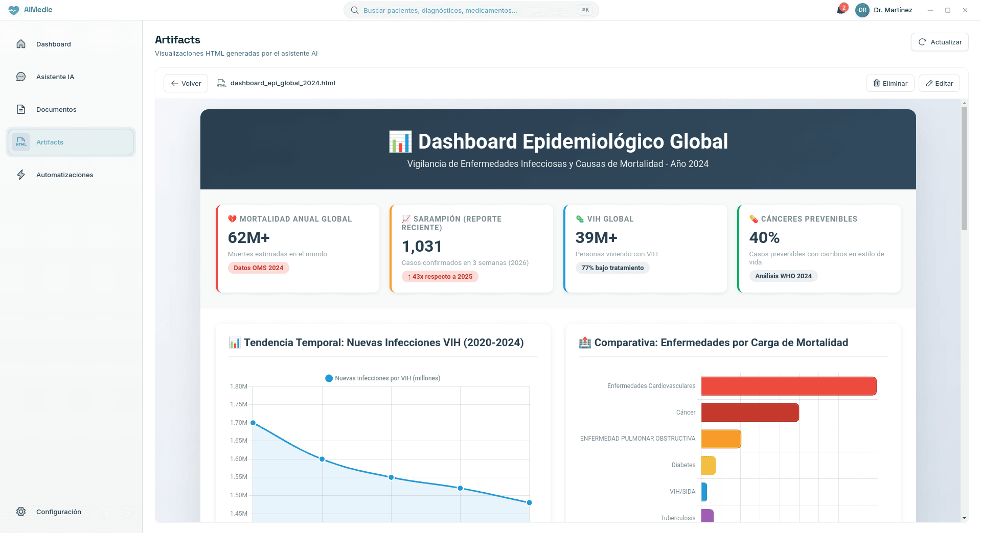The height and width of the screenshot is (533, 981).
Task: Open notifications via the bell icon
Action: (840, 10)
